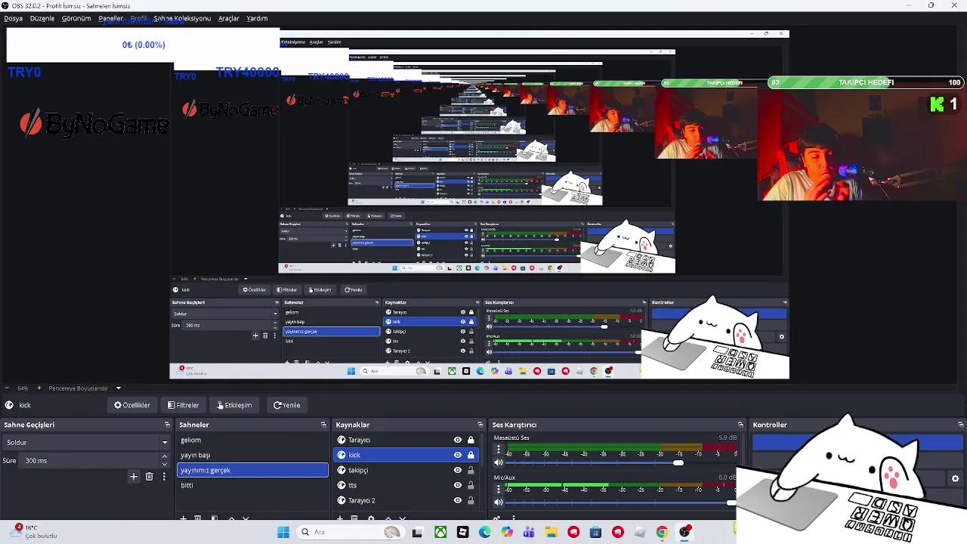Undock the Kontroller panel

pos(960,425)
